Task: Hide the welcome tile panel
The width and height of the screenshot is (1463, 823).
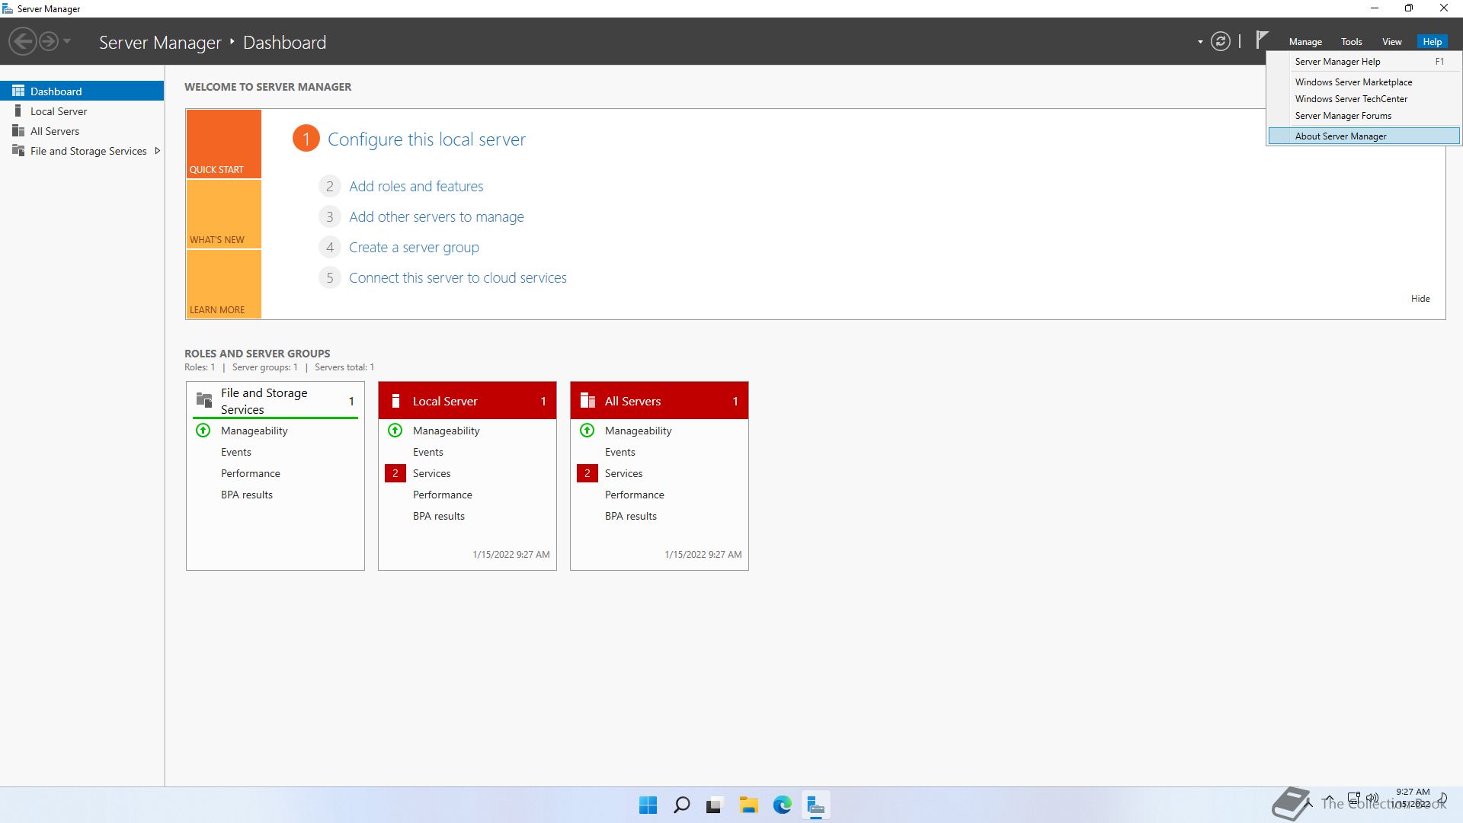Action: coord(1420,299)
